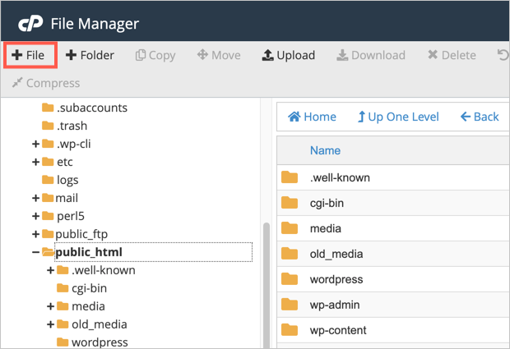This screenshot has height=349, width=510.
Task: Create a new folder with + Folder
Action: click(90, 55)
